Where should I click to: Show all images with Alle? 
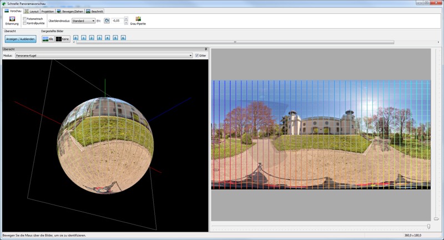pyautogui.click(x=48, y=39)
